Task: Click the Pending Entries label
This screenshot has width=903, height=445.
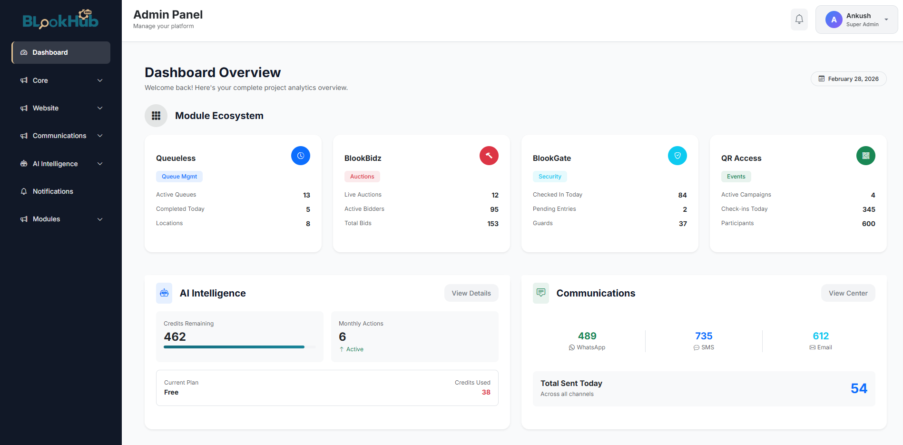Action: click(x=554, y=209)
